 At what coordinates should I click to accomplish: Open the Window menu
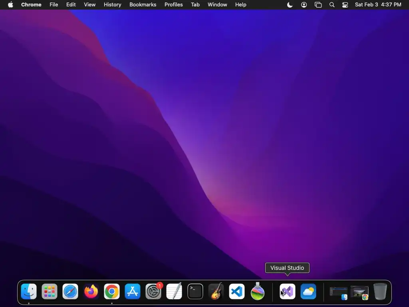[217, 5]
